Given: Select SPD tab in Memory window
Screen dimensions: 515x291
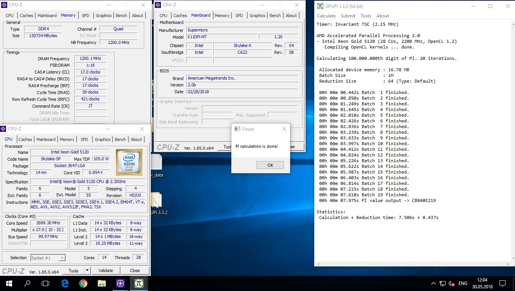Looking at the screenshot, I should [x=86, y=16].
